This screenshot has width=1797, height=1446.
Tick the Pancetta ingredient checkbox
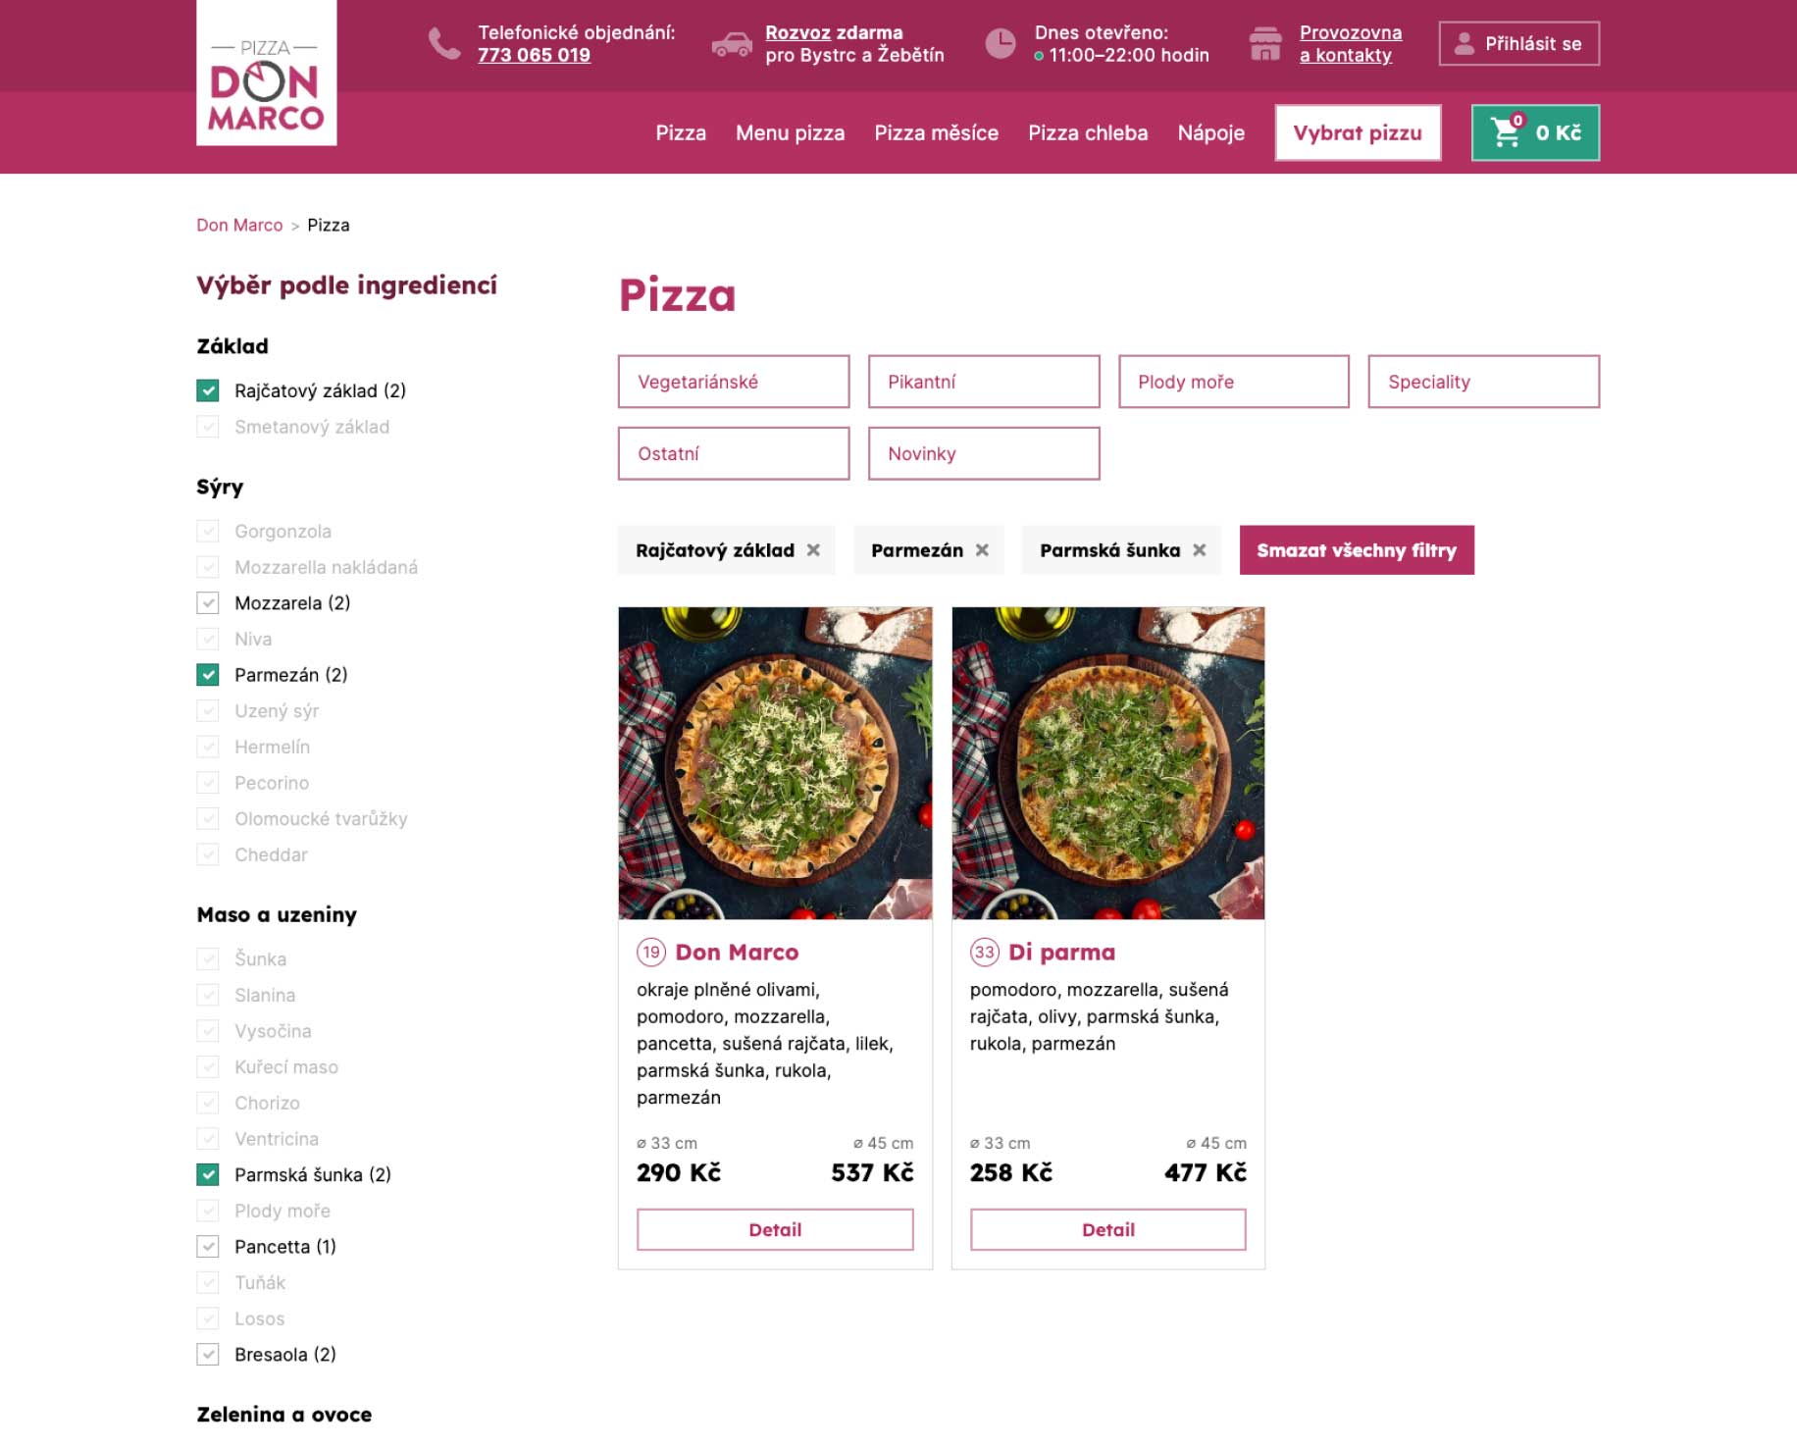point(208,1247)
